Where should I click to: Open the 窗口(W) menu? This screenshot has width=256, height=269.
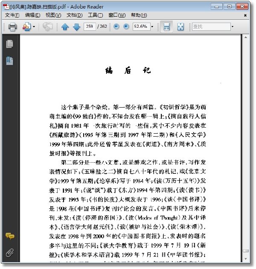(117, 15)
